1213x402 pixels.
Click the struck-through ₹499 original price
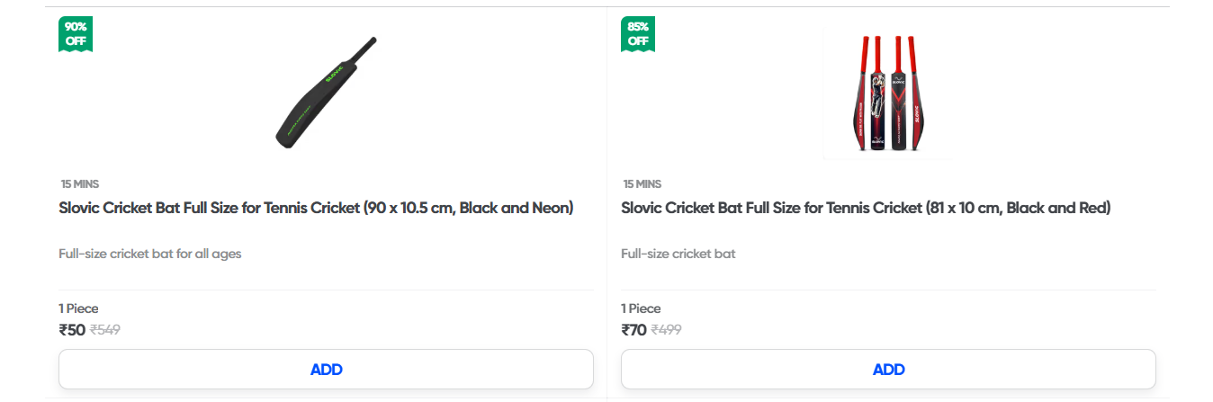666,330
